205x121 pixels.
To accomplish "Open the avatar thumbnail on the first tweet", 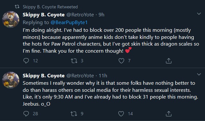I will click(x=11, y=19).
